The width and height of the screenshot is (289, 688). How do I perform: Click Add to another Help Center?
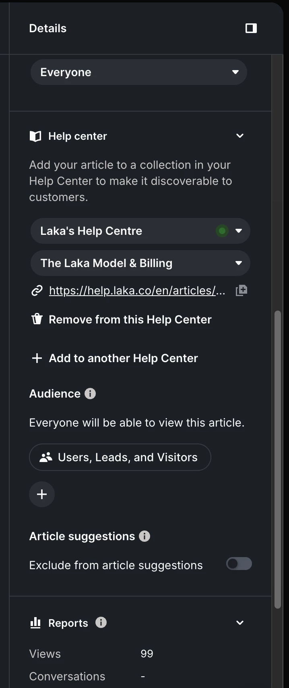coord(123,358)
